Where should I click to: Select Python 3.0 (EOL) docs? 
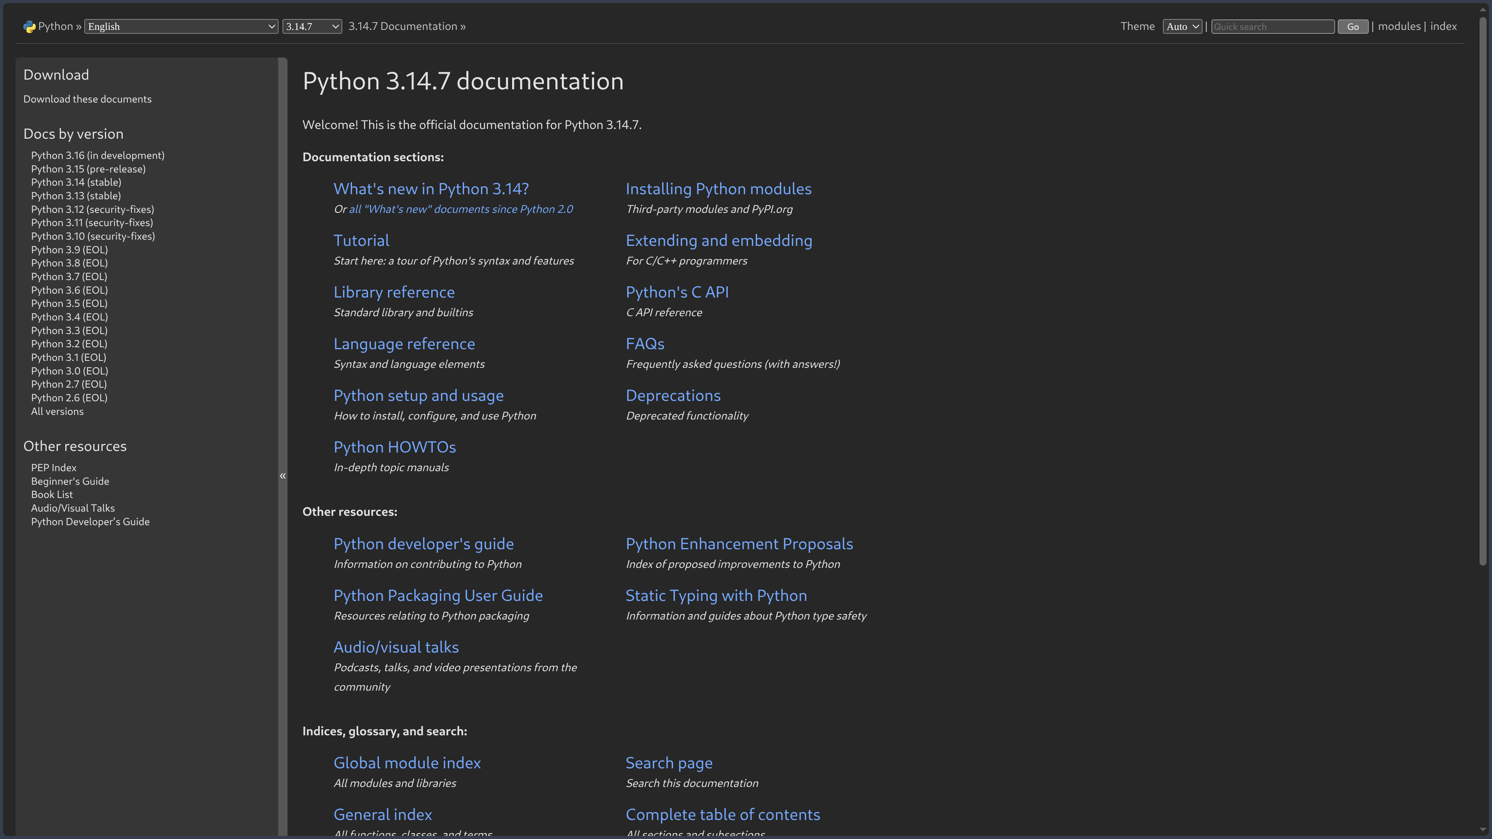(70, 371)
